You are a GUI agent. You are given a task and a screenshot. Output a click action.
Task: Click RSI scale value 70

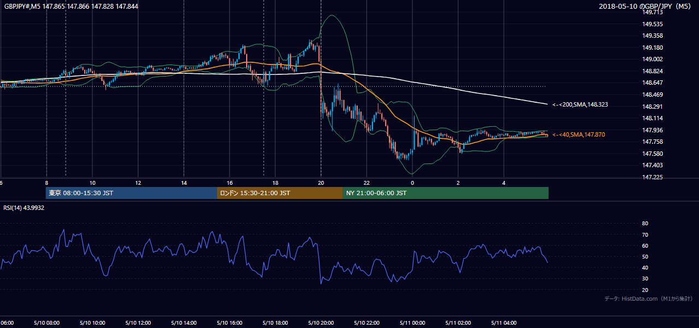point(645,235)
